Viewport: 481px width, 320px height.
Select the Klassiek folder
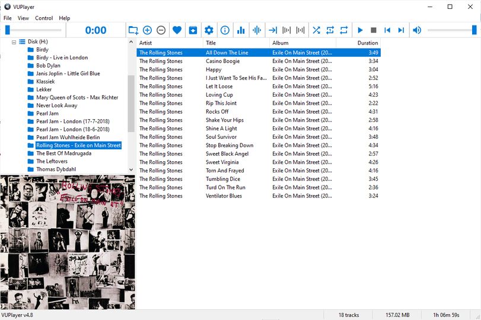coord(46,82)
